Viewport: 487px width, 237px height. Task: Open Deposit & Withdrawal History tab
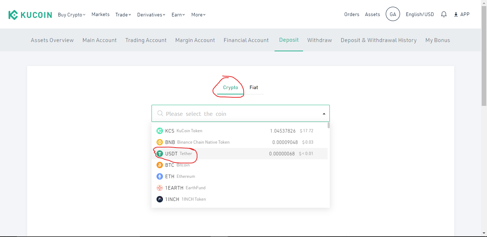tap(379, 40)
